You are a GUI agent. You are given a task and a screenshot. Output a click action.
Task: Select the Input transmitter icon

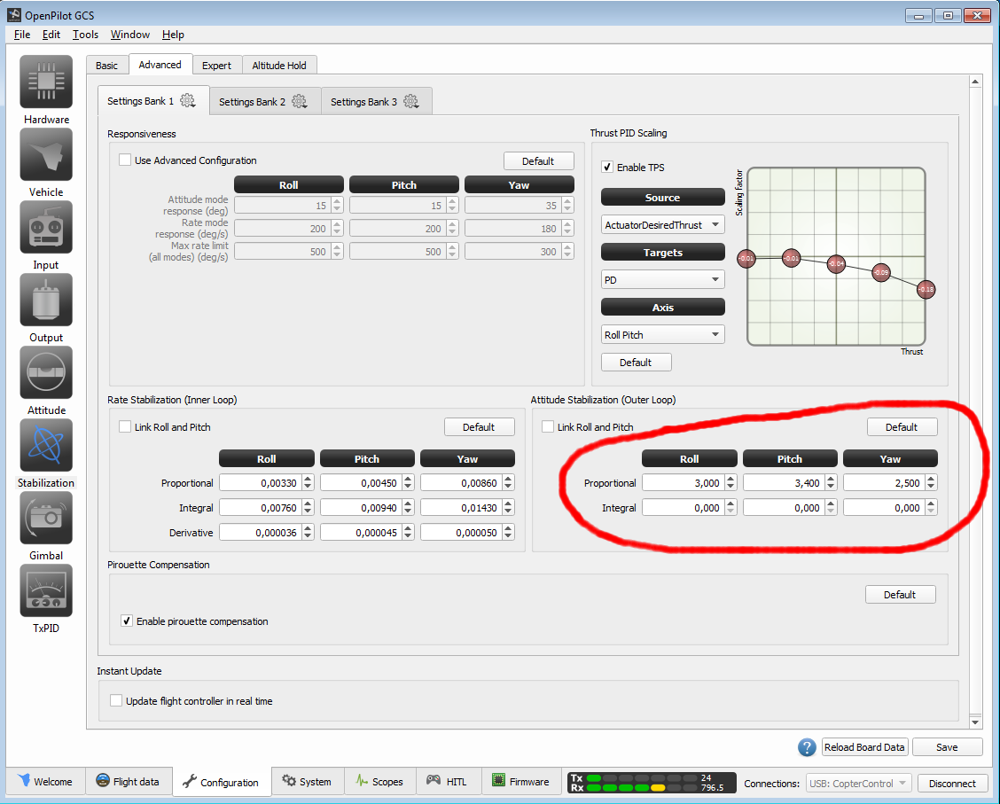tap(46, 227)
